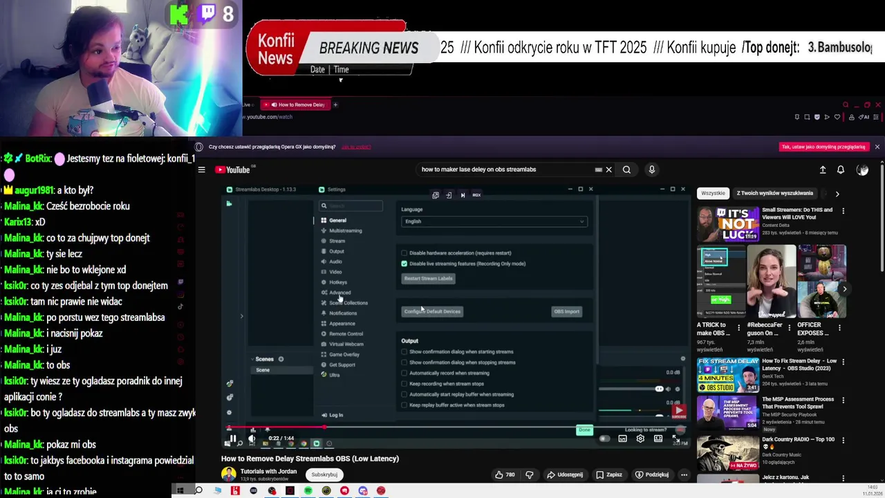The height and width of the screenshot is (498, 885).
Task: Dislike the video
Action: pos(530,474)
